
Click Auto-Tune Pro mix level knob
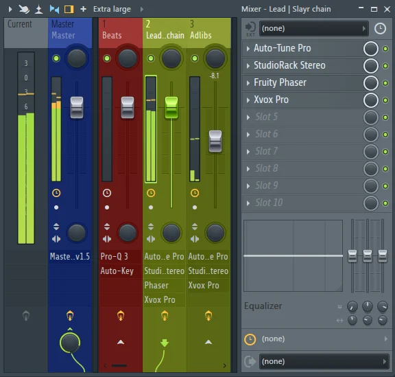coord(371,49)
